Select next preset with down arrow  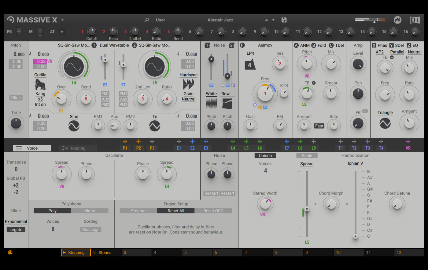(x=273, y=20)
